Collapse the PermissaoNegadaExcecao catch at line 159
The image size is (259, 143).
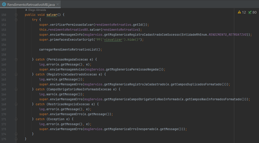coord(16,60)
